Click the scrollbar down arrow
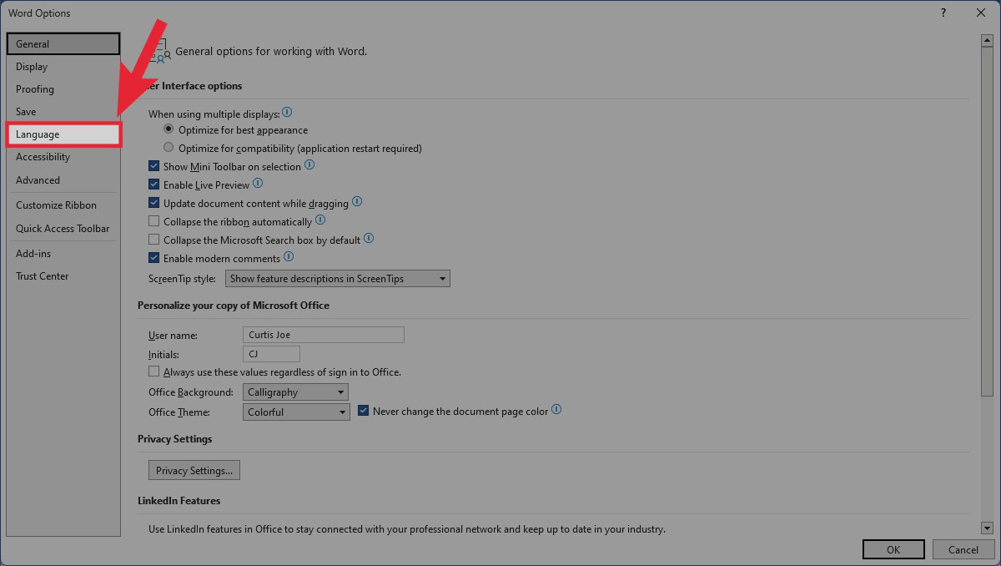This screenshot has height=566, width=1001. tap(987, 528)
